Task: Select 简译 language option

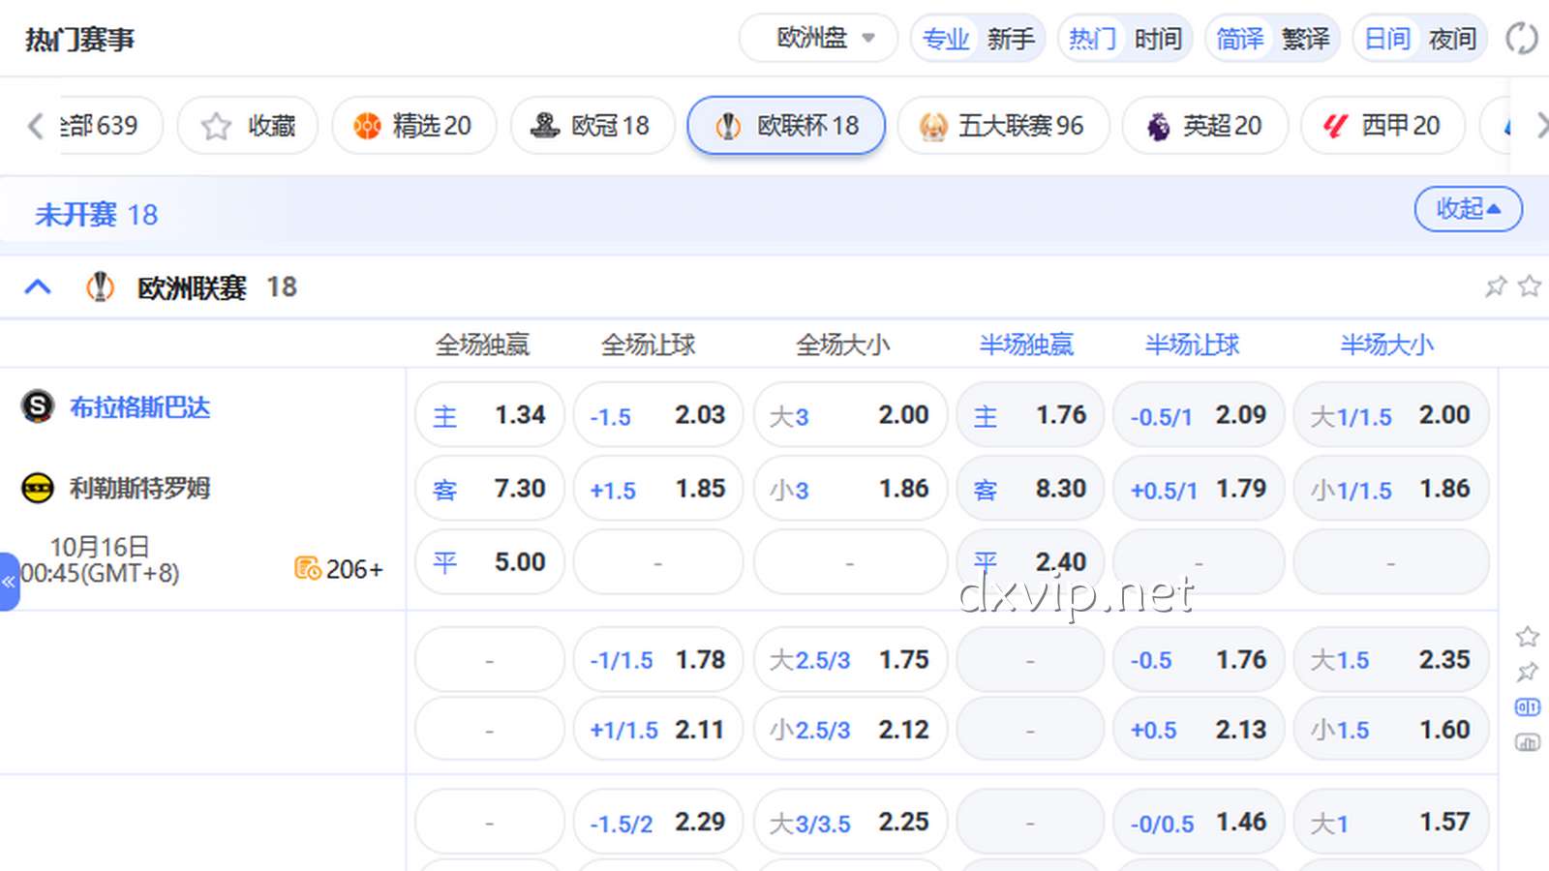Action: (x=1239, y=39)
